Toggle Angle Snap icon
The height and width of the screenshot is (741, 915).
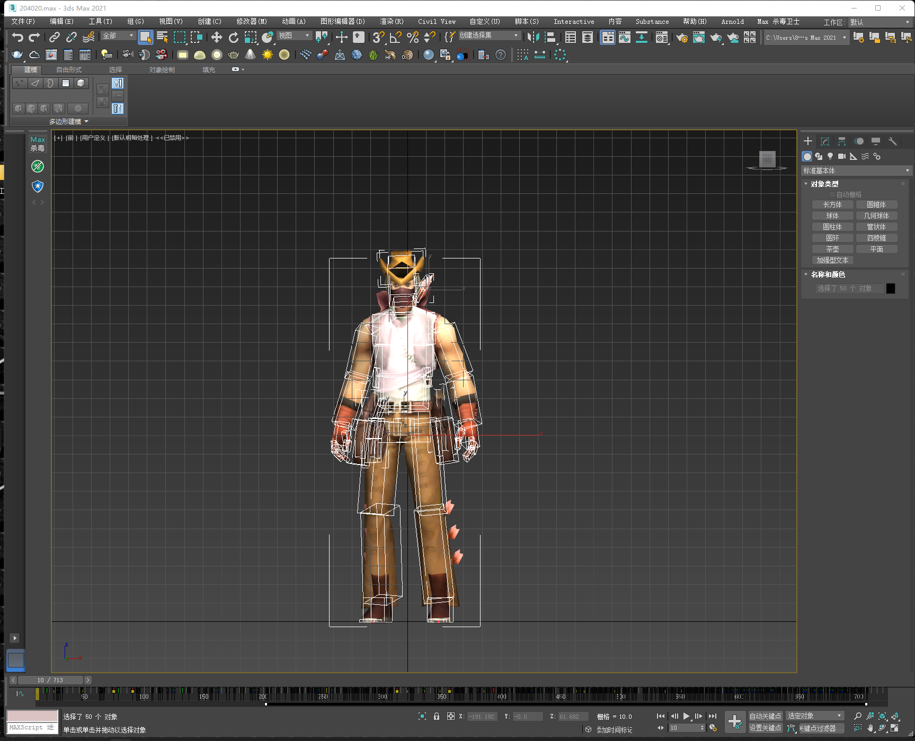click(x=395, y=37)
